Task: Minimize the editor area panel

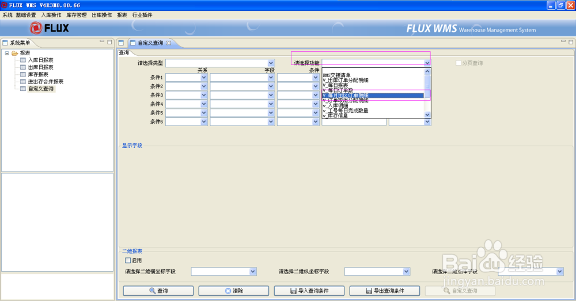Action: pos(563,41)
